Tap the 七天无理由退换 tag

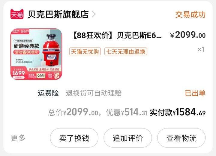click(126, 52)
